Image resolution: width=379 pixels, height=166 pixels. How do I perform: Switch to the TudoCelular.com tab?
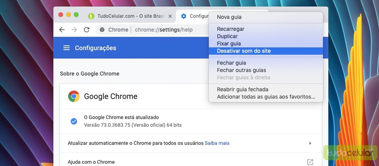[x=131, y=16]
